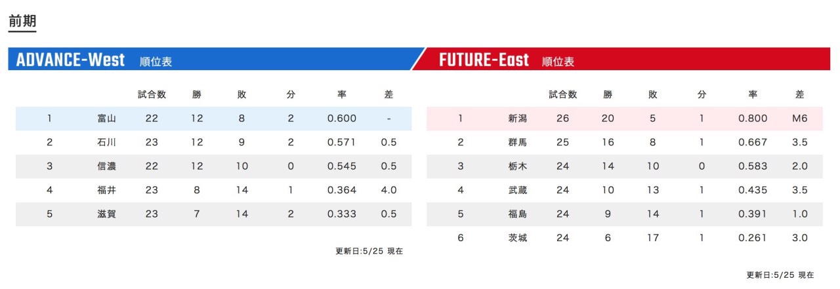Click team 滋賀 in West standings
840x289 pixels.
[106, 214]
